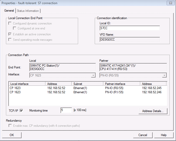Screen dimensions: 176x141
Task: Expand the partner PN-IO (R0/S5) dropdown
Action: (x=164, y=75)
